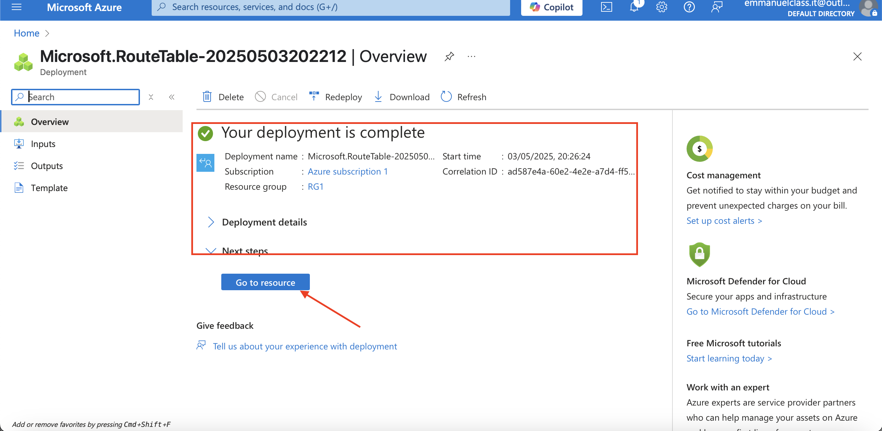Go to Microsoft Defender for Cloud
Screen dimensions: 882x431
pos(760,312)
